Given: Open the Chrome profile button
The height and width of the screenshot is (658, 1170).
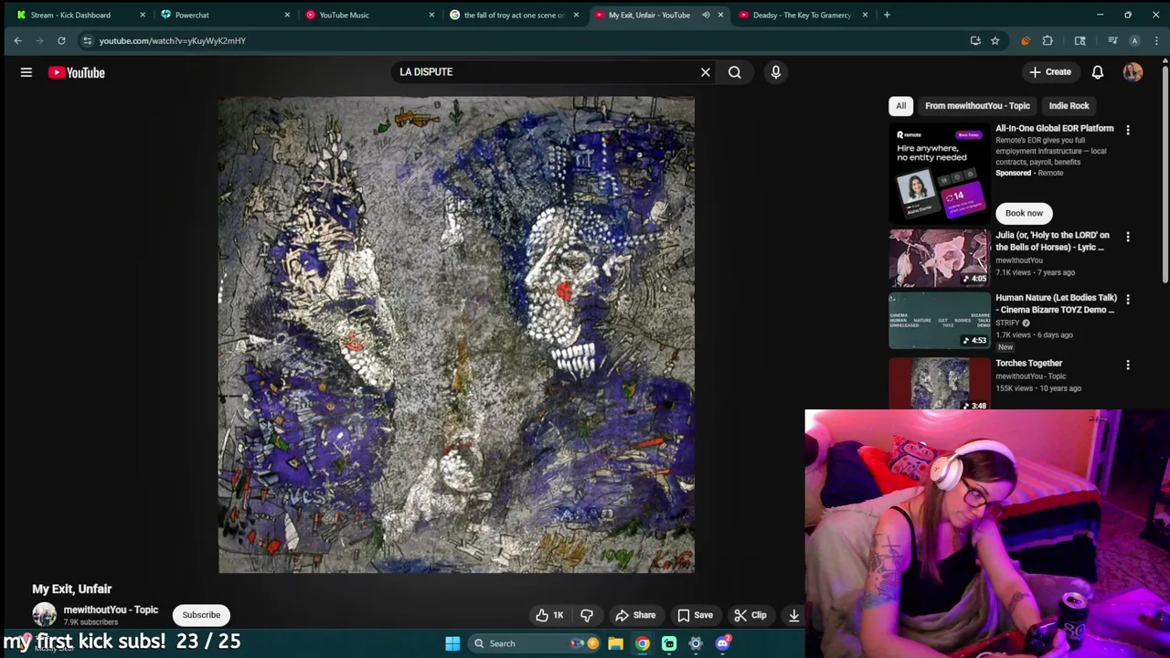Looking at the screenshot, I should [x=1134, y=40].
